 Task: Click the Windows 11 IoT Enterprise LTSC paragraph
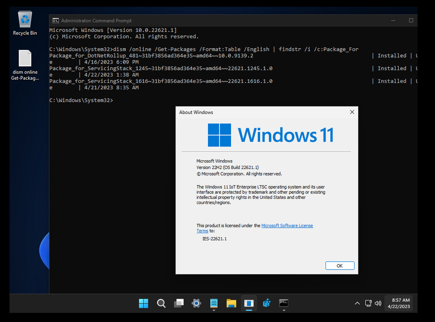coord(261,194)
